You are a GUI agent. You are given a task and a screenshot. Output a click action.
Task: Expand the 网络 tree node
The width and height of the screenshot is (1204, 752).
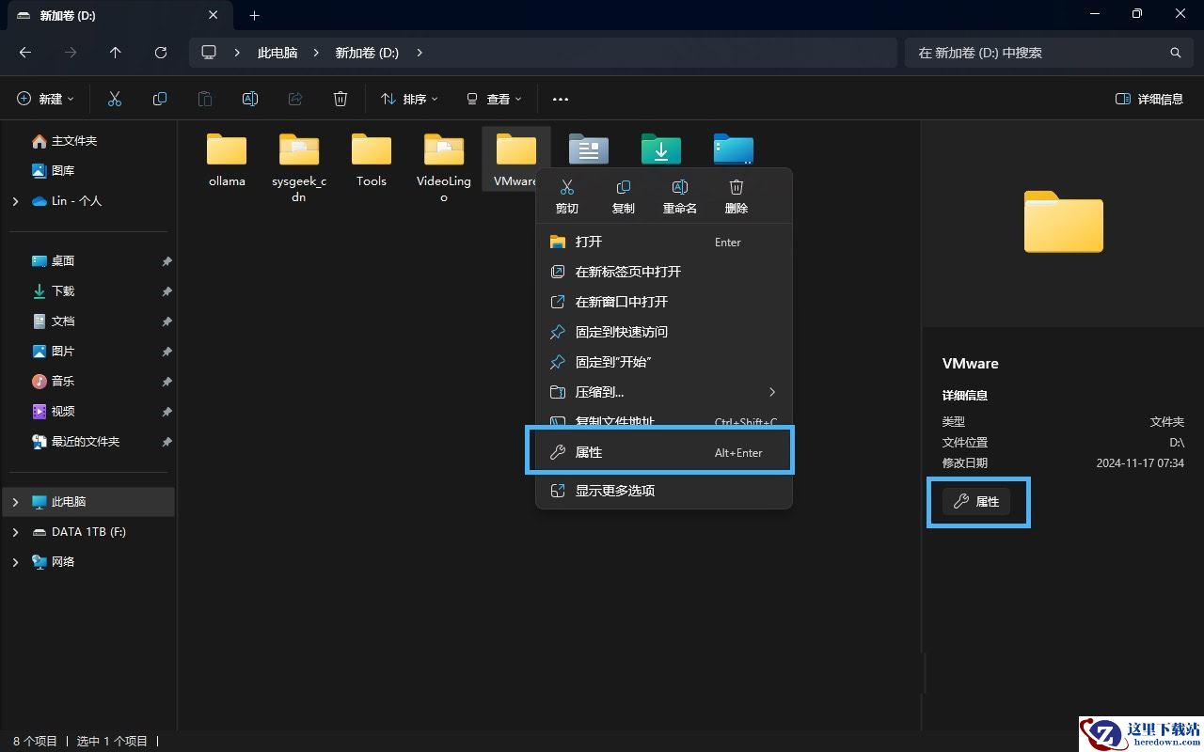[15, 562]
